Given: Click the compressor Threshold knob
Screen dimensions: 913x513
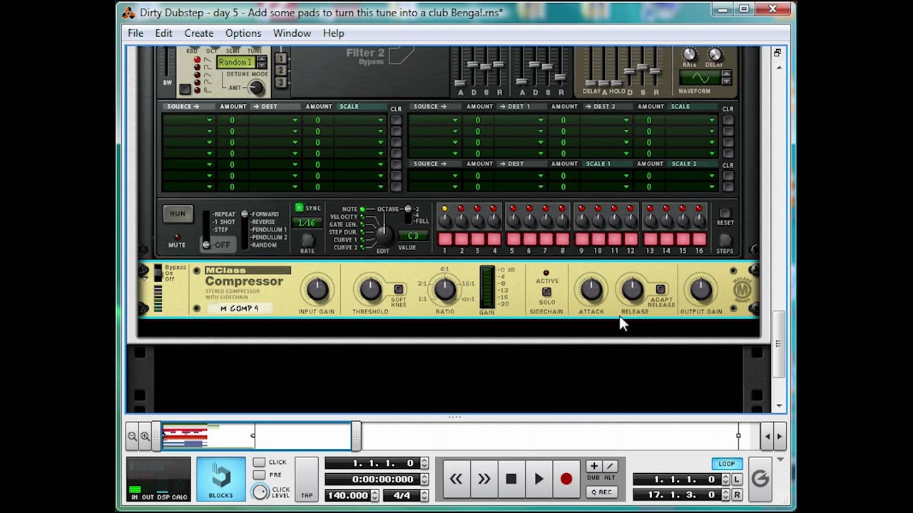Looking at the screenshot, I should (370, 289).
